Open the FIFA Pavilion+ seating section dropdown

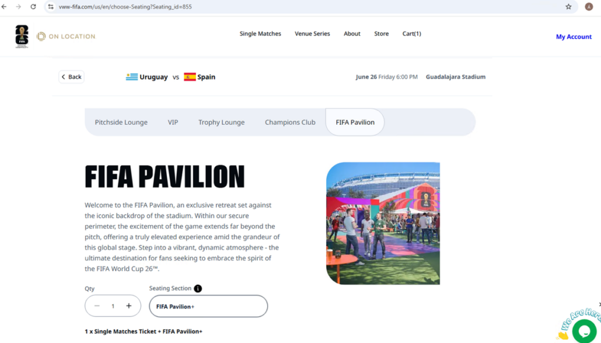tap(208, 306)
